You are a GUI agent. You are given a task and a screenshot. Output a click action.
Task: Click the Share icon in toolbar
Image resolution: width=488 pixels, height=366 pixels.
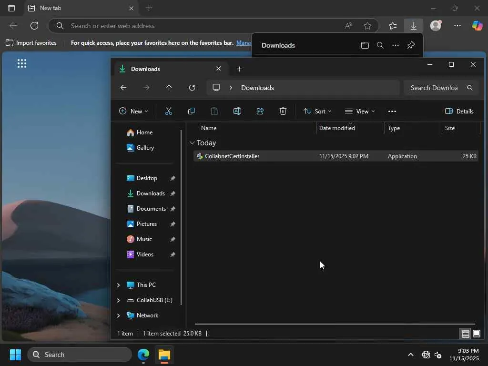click(x=260, y=111)
